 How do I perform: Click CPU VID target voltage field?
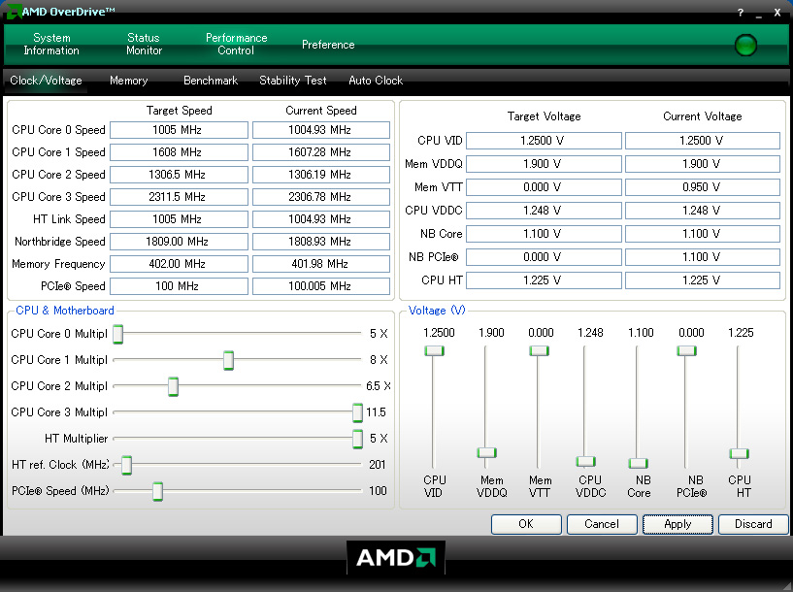pyautogui.click(x=544, y=141)
